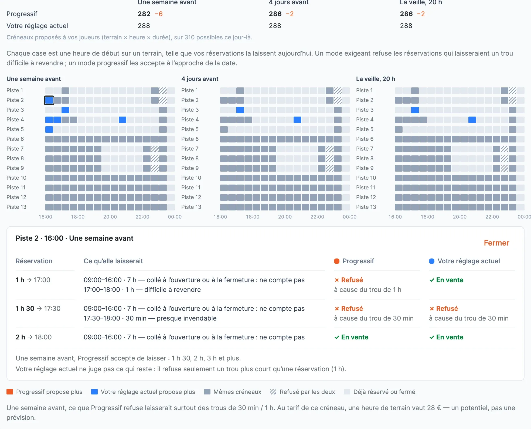Click the Piste 13 label in Une semaine avant
The image size is (531, 429).
click(16, 207)
